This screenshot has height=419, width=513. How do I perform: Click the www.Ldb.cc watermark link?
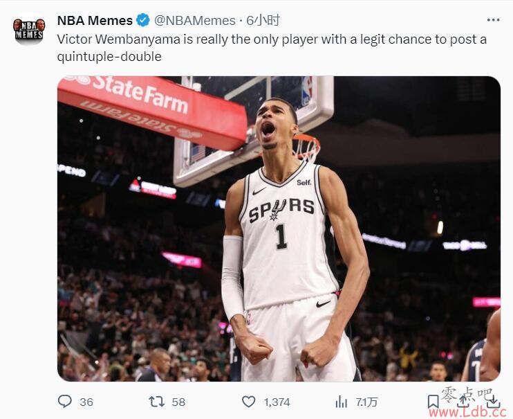(467, 412)
